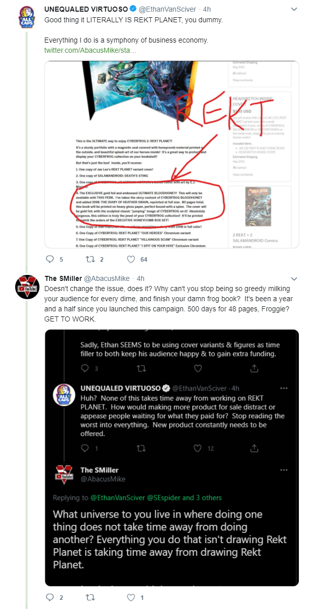Screen dimensions: 315x609
Task: Open the first tweet's 4h timestamp
Action: coord(207,9)
